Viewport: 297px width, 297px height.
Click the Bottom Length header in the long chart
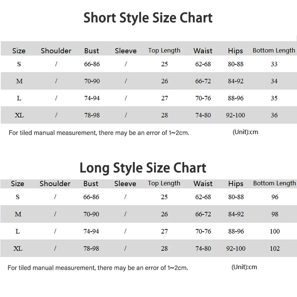(274, 183)
